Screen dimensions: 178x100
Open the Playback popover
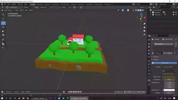click(9, 92)
